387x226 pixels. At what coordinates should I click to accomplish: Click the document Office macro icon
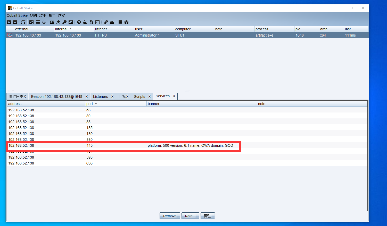91,22
